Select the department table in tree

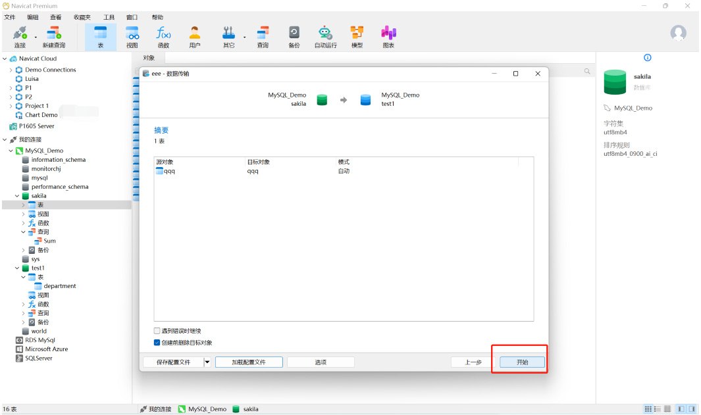click(59, 286)
